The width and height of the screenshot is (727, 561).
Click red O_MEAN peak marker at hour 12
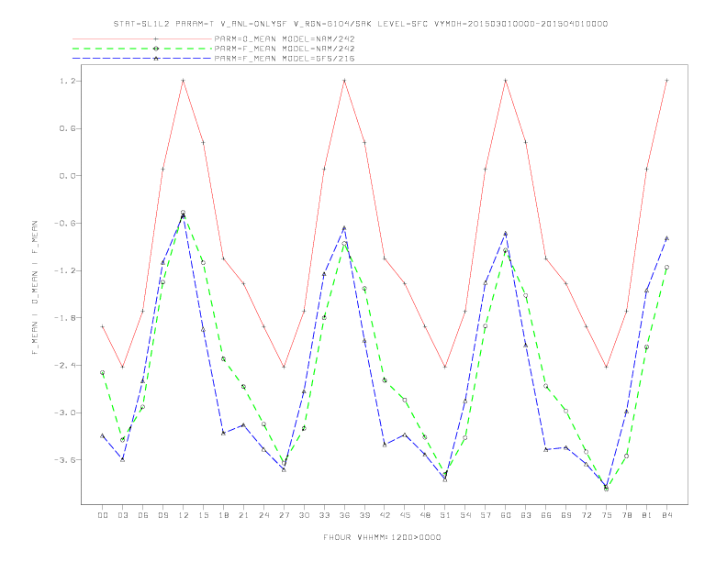184,81
